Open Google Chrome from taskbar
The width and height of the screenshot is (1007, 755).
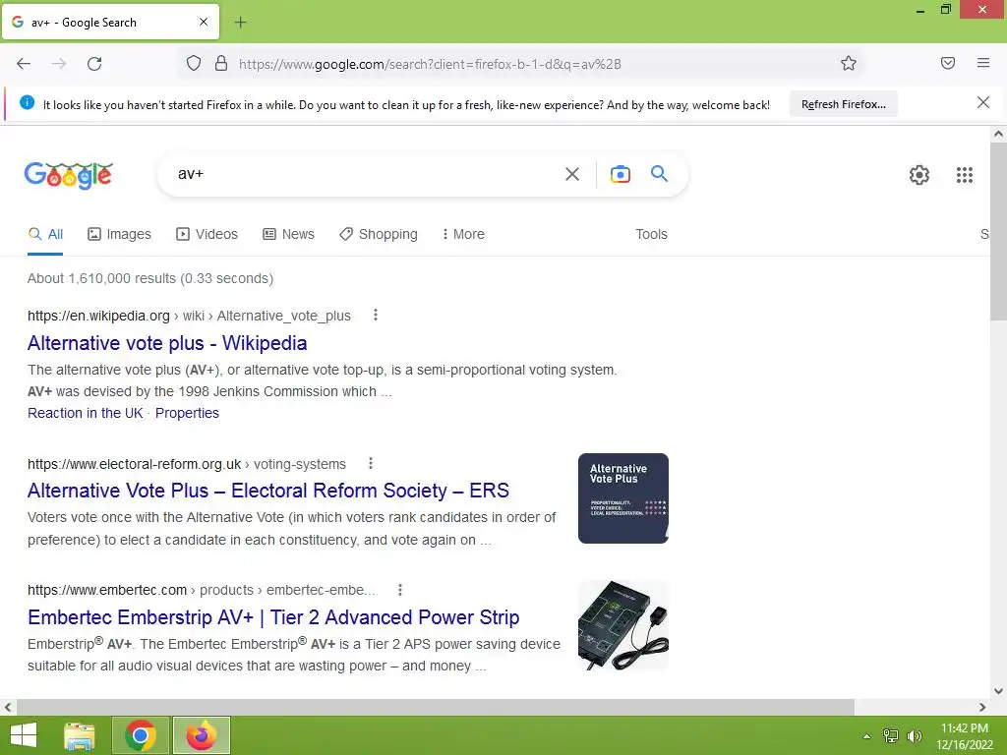point(141,735)
